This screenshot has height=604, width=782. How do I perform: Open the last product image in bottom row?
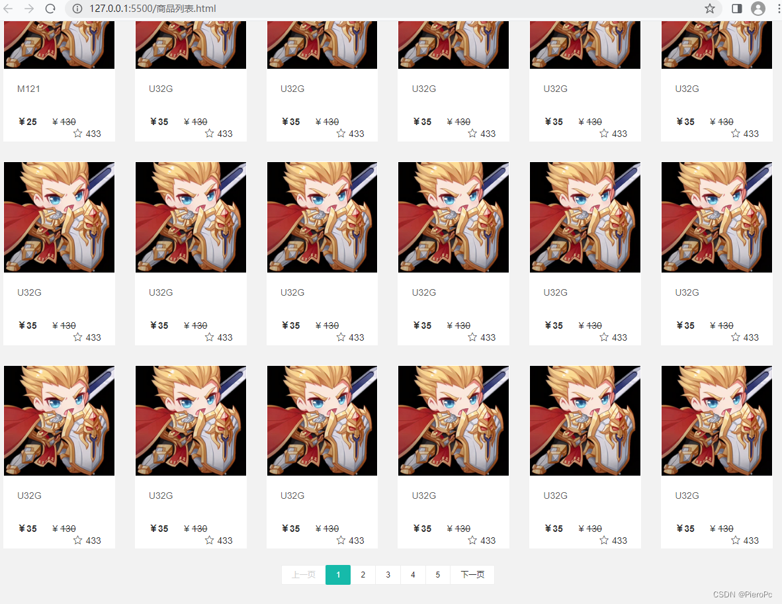pos(717,421)
